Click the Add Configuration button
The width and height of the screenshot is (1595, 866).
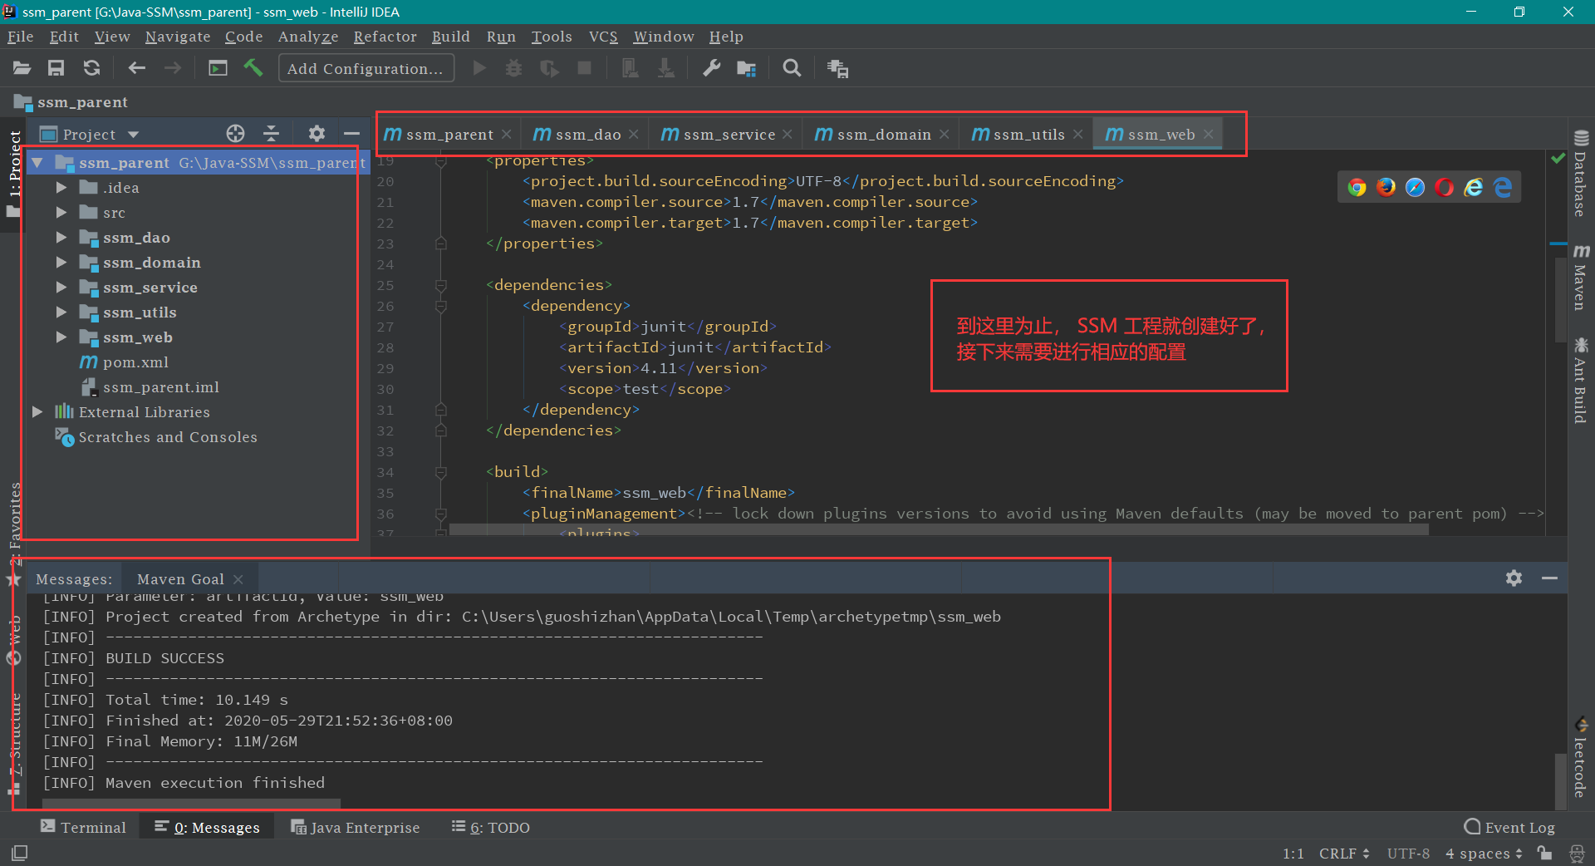click(366, 68)
